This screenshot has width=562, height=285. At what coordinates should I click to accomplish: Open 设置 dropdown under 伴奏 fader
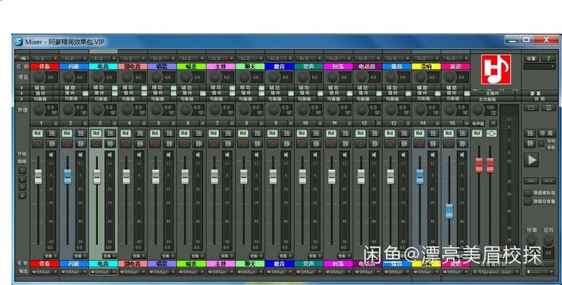pos(50,256)
